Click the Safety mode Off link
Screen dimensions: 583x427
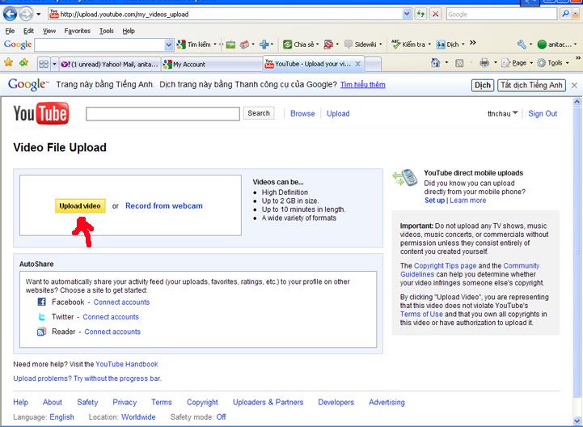221,417
